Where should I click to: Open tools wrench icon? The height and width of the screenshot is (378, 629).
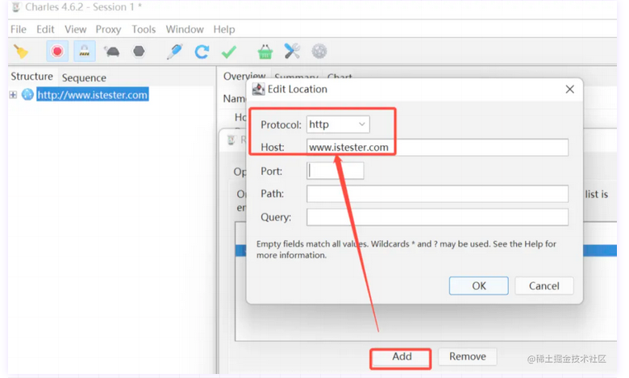(292, 51)
